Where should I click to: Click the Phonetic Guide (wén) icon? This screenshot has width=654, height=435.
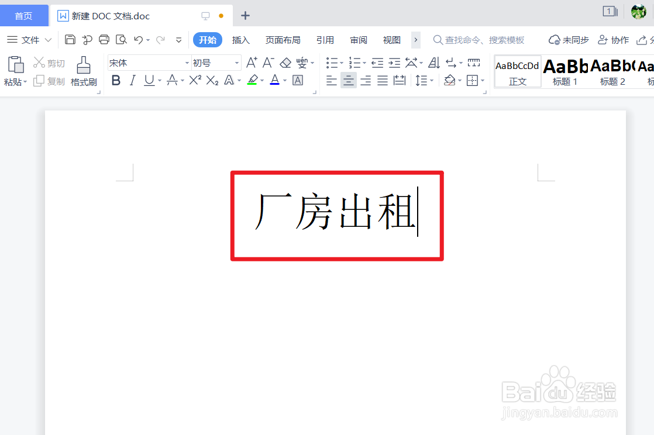coord(302,63)
